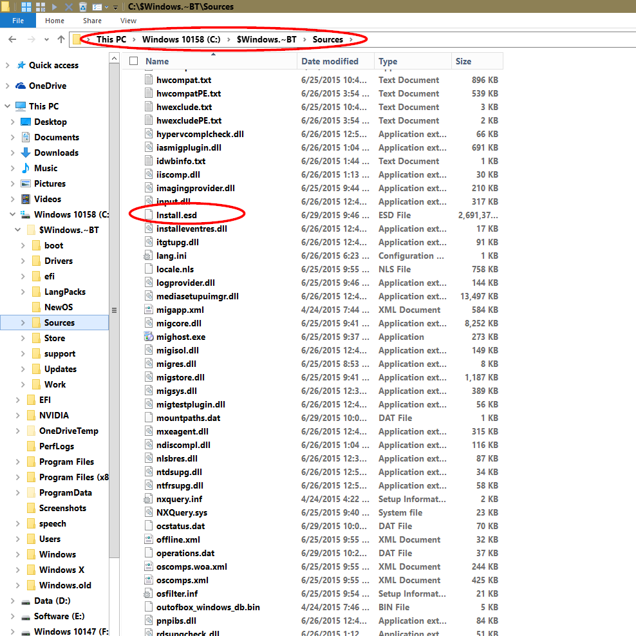Toggle the select all items checkbox
The width and height of the screenshot is (636, 636).
tap(133, 61)
